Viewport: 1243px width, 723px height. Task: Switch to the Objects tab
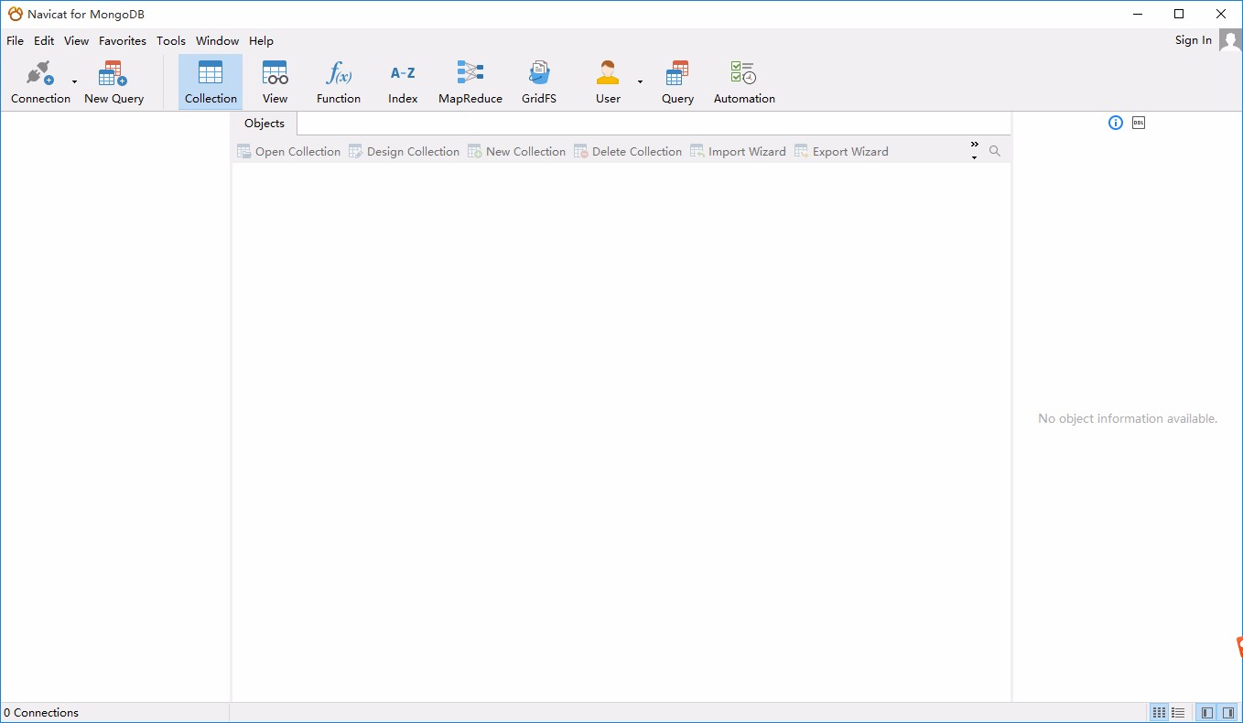coord(265,124)
